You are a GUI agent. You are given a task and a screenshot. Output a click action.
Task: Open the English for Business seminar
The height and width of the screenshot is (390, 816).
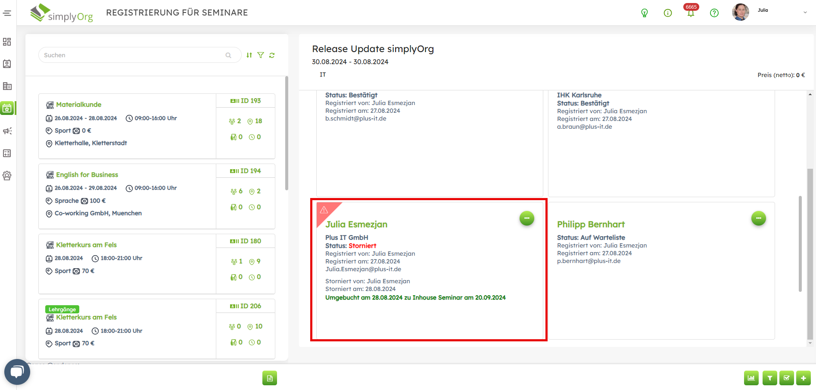87,175
